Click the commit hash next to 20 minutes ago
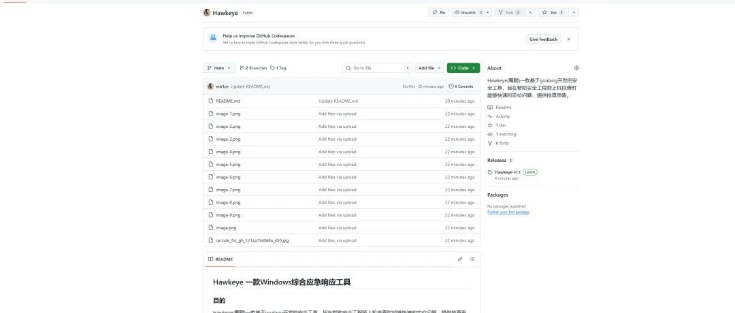 409,86
